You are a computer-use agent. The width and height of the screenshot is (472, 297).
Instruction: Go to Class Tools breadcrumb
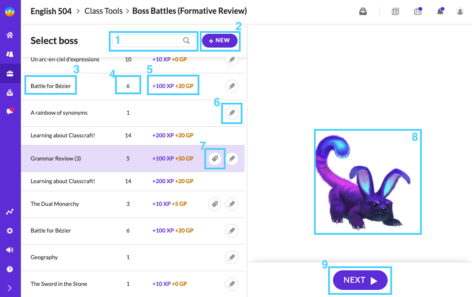coord(103,11)
